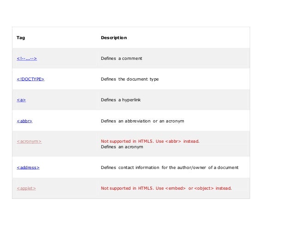Image resolution: width=294 pixels, height=227 pixels.
Task: Click the 'Defines contact information' description
Action: point(170,168)
